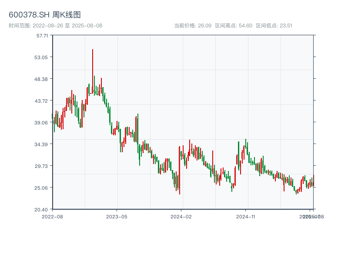Choose the 2024-11 x-axis date label
Viewport: 348px width, 261px height.
click(x=246, y=216)
